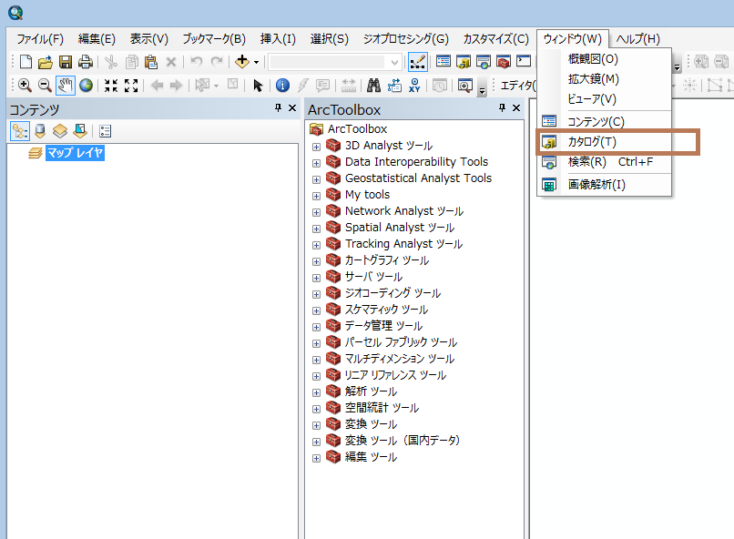
Task: Open ファイル(F) menu
Action: 40,39
